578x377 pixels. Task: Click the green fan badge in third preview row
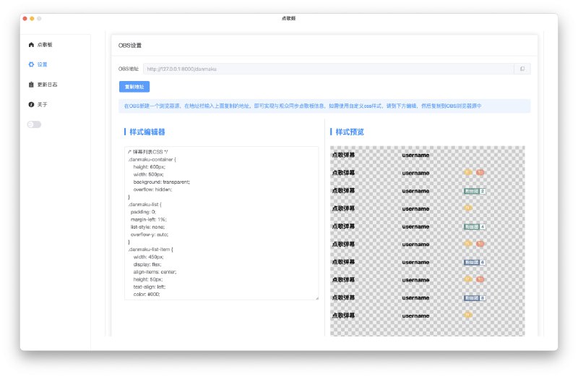tap(471, 191)
